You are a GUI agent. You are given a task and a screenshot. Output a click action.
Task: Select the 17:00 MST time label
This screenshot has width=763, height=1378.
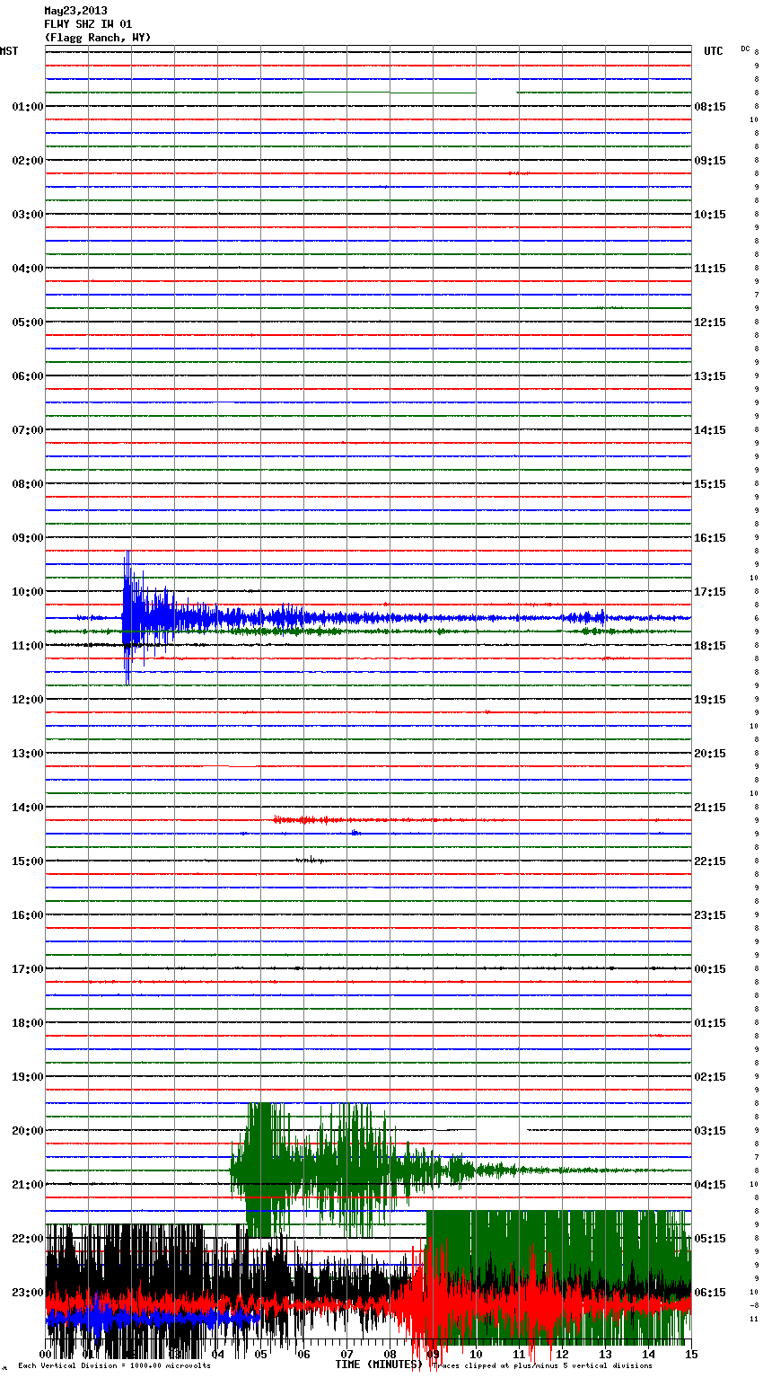27,969
